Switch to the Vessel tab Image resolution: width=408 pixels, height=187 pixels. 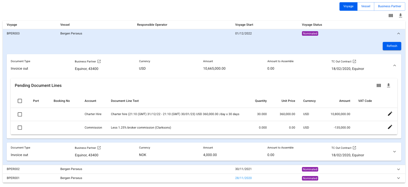pos(365,6)
